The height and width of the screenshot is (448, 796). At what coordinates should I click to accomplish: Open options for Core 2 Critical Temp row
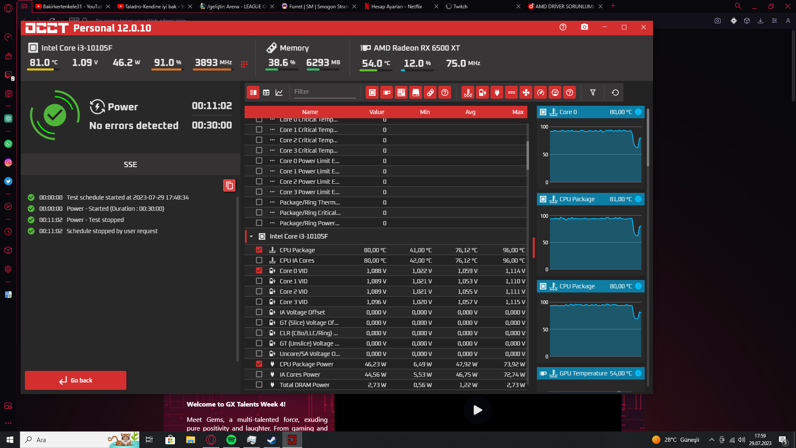pos(272,140)
